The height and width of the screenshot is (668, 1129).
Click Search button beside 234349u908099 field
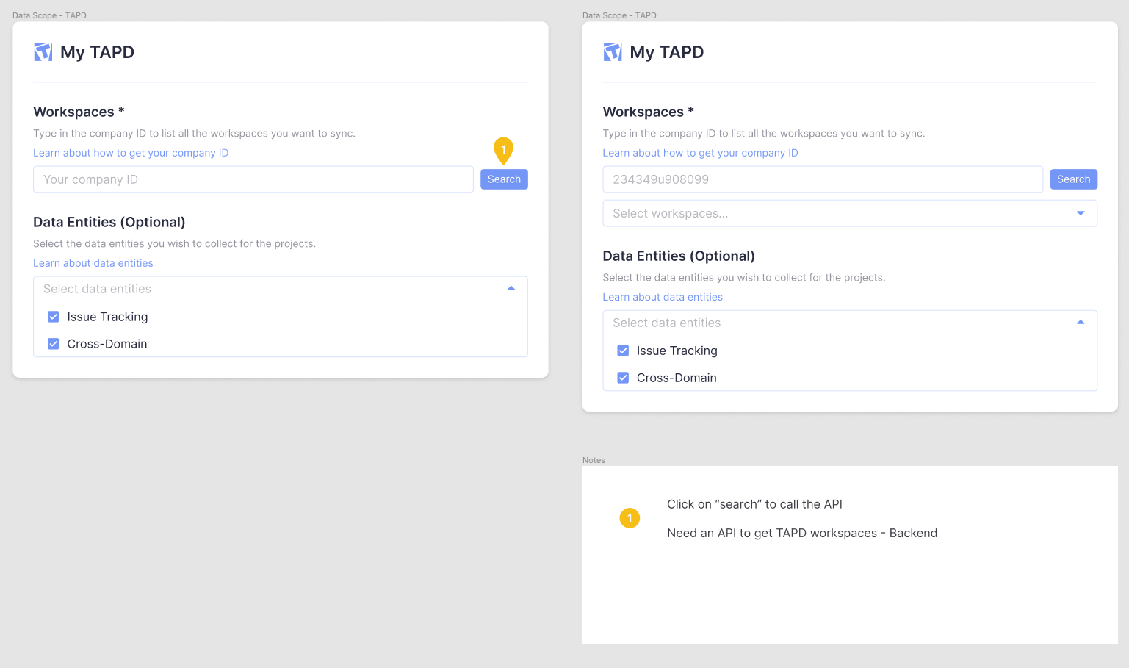(1073, 179)
